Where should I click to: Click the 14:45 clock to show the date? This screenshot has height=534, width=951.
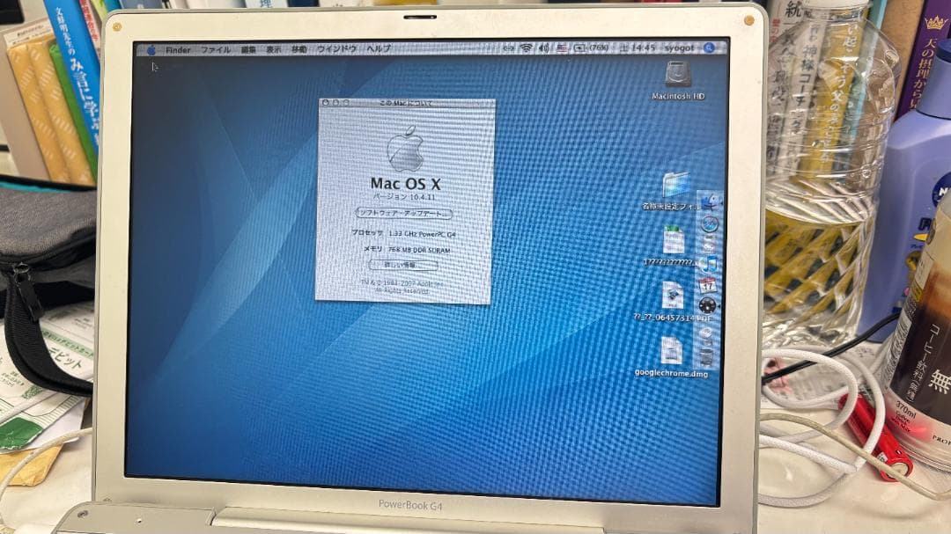tap(641, 51)
